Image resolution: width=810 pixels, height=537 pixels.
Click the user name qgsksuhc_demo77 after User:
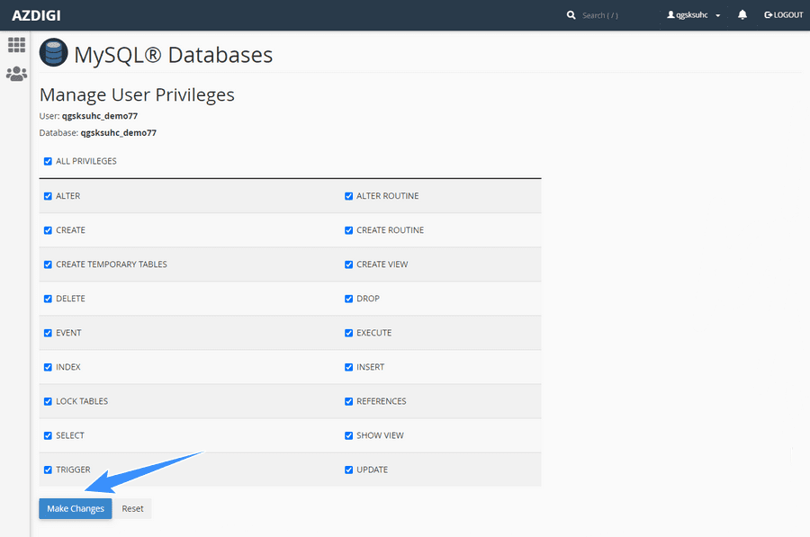[100, 116]
